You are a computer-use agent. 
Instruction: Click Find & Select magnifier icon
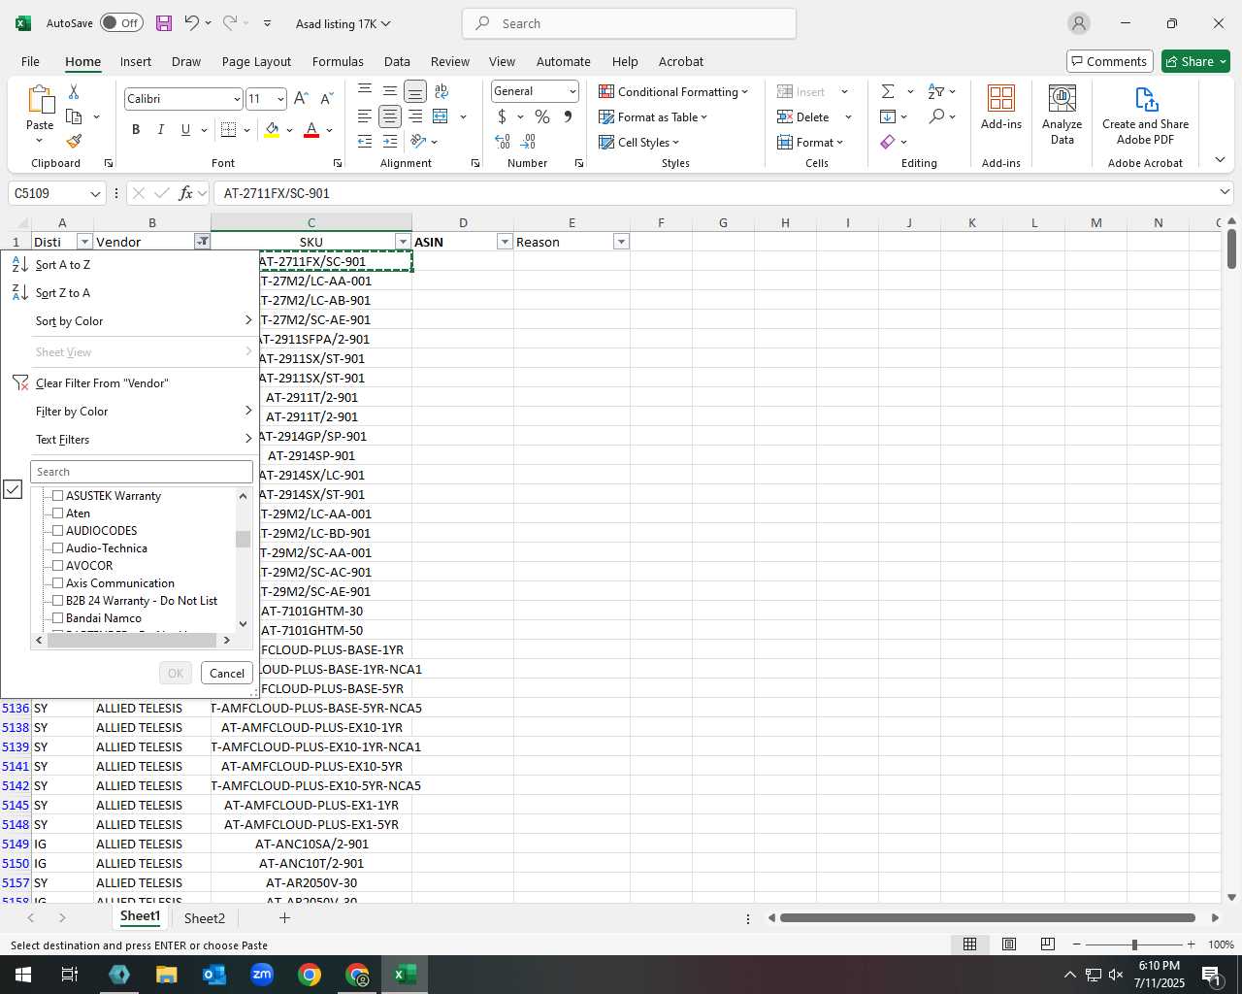click(x=935, y=116)
